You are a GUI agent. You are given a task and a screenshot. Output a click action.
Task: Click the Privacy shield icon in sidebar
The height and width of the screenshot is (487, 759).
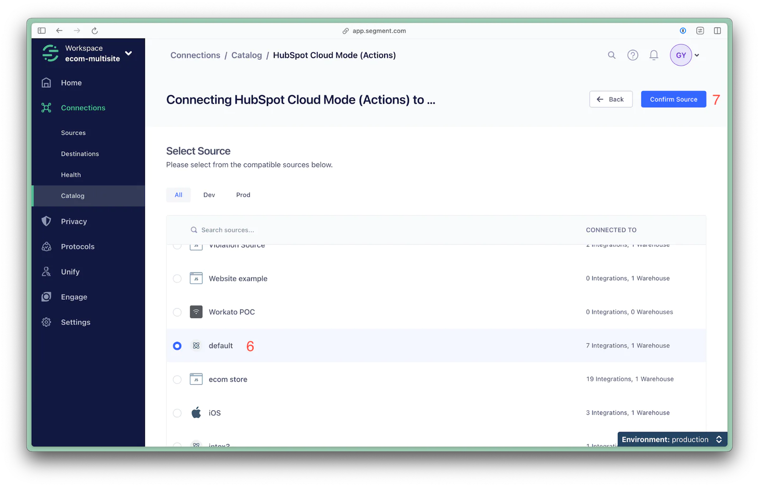tap(46, 221)
